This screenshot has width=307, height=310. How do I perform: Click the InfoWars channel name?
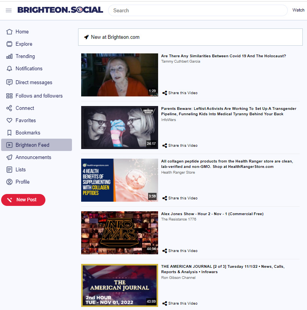(169, 119)
